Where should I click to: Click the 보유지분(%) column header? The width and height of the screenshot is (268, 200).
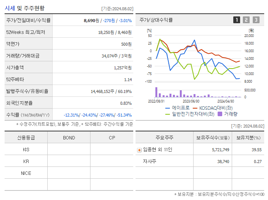point(248,138)
